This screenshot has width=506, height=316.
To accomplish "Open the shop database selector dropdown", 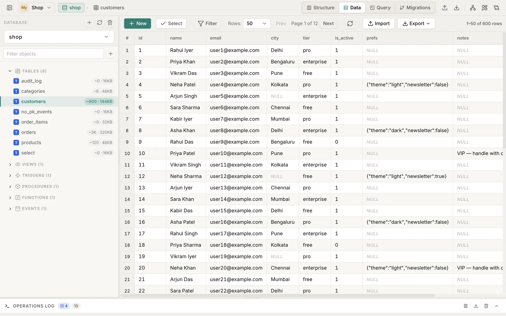I will [x=59, y=37].
